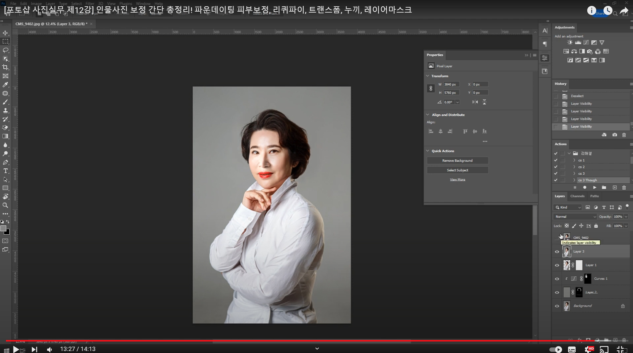Begin recording an action

click(x=585, y=188)
